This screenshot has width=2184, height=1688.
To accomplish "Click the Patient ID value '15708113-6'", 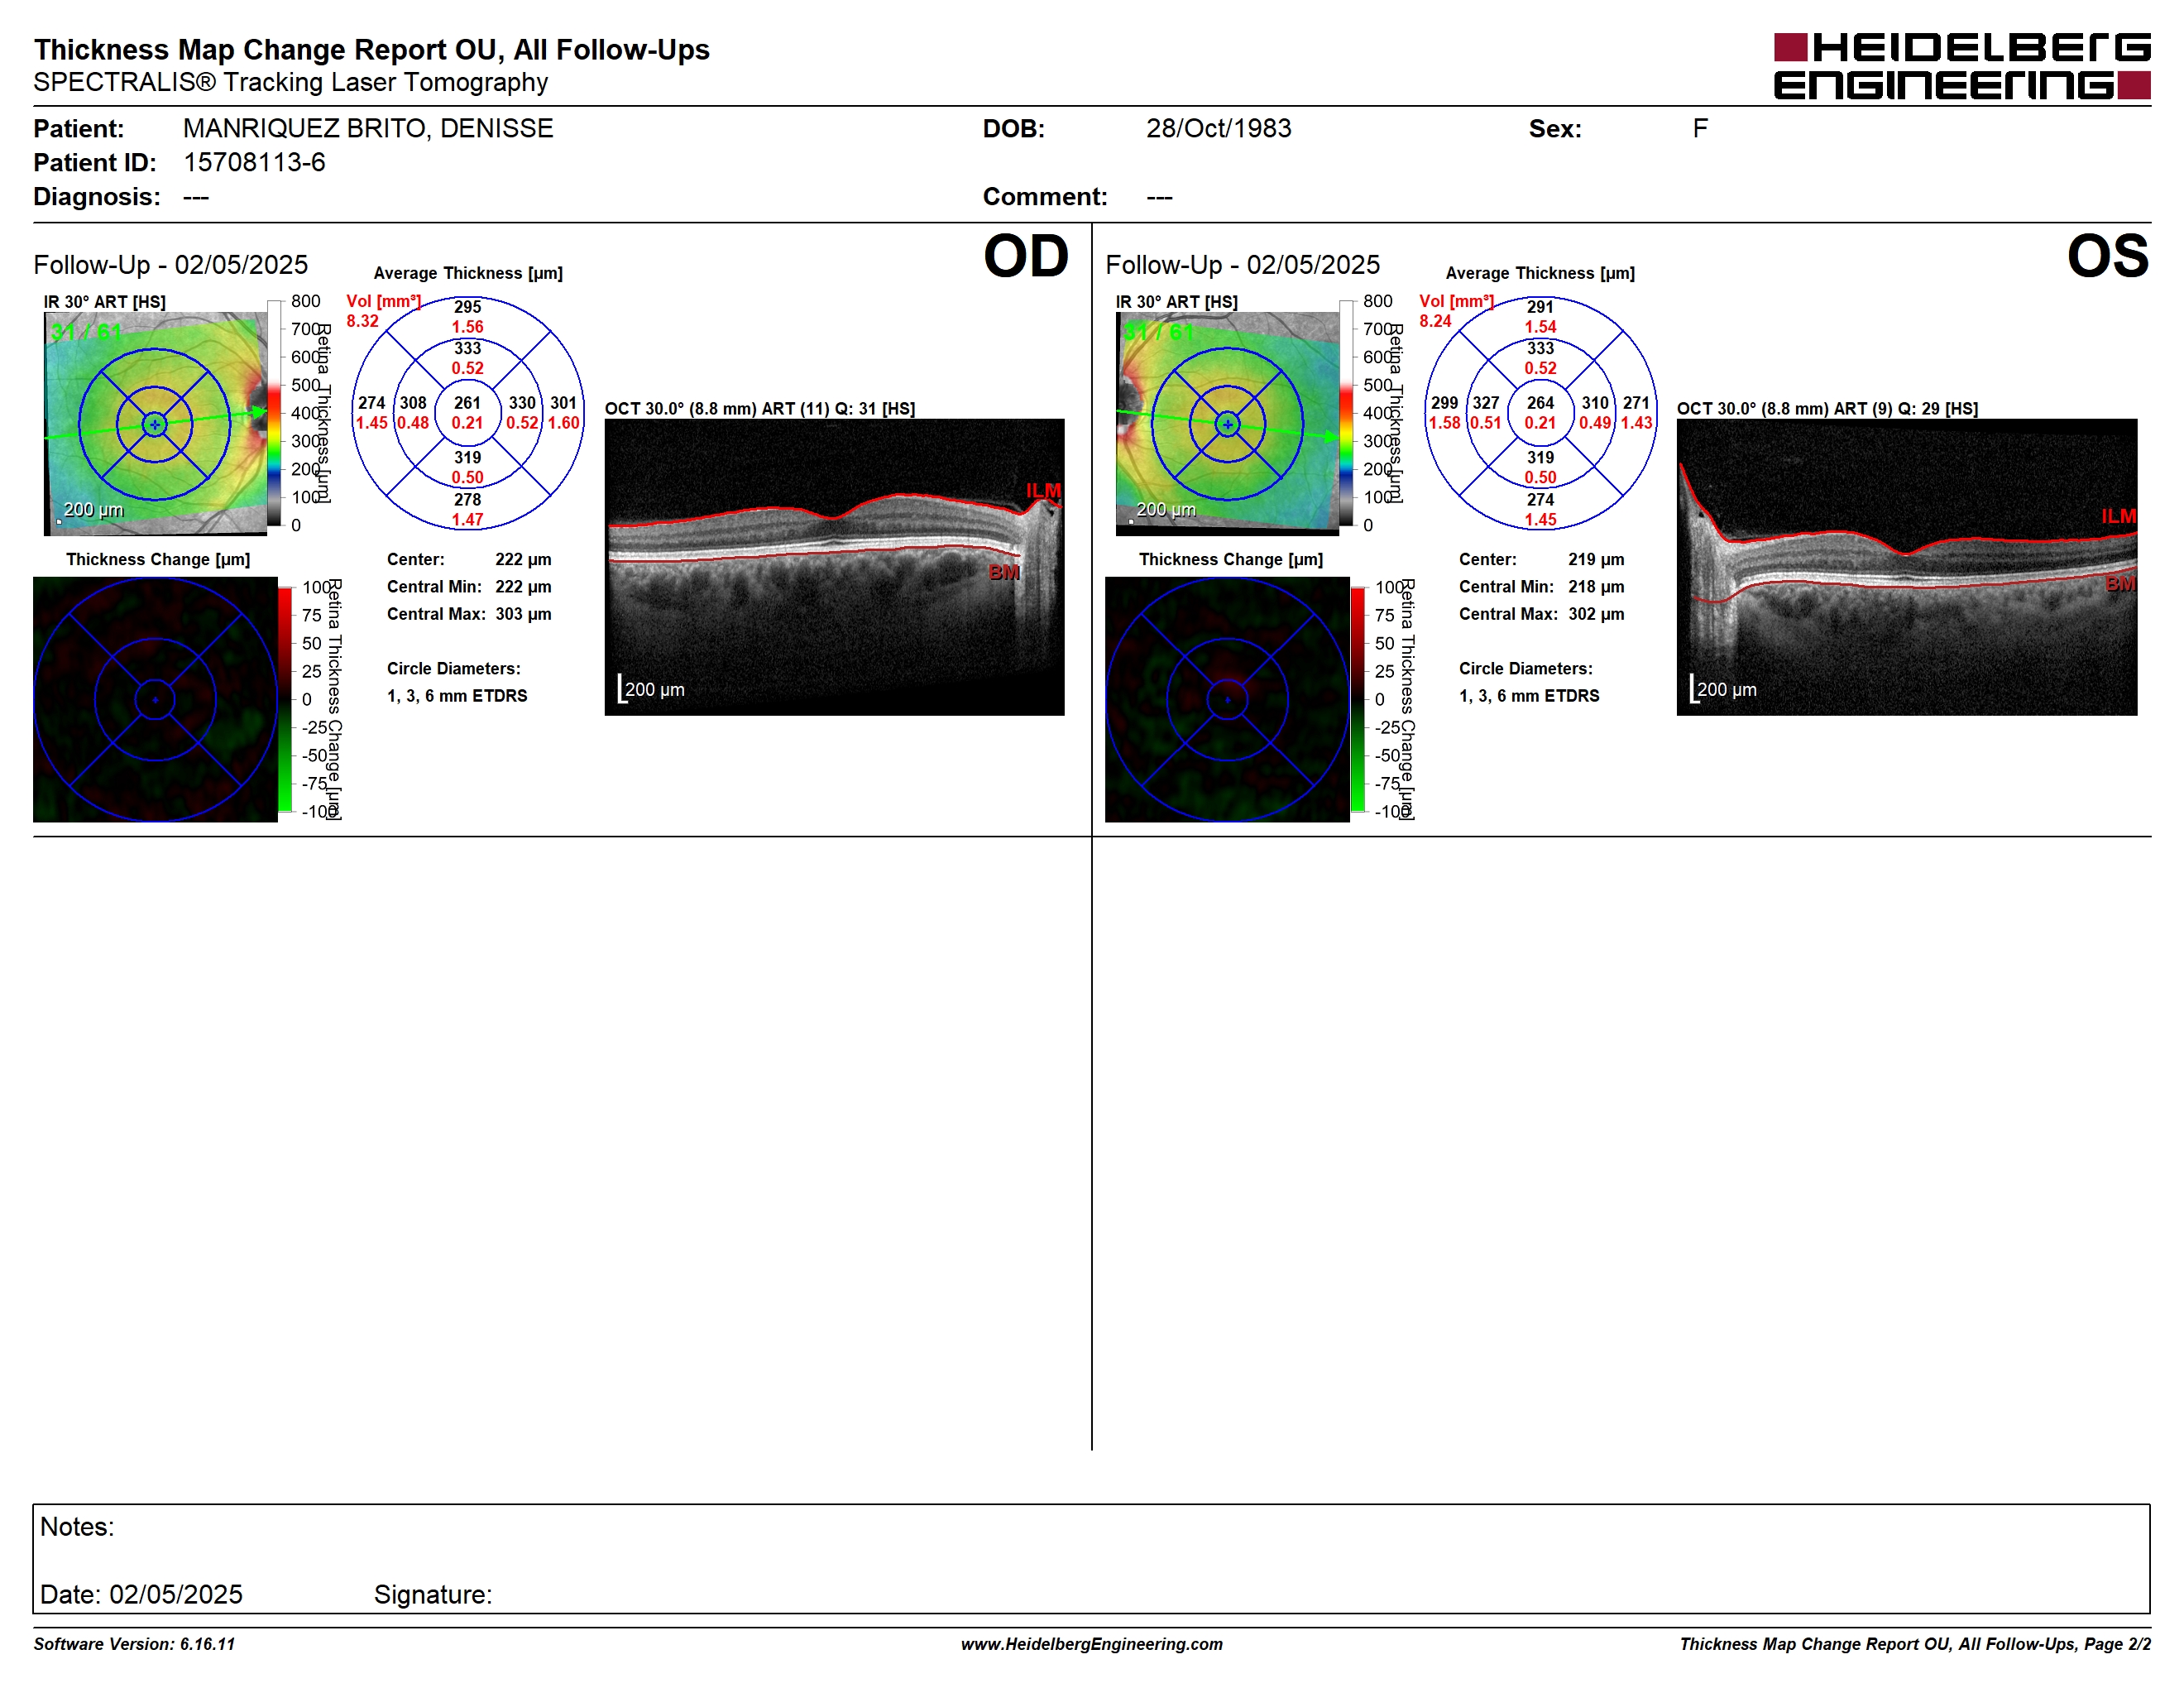I will click(x=254, y=162).
